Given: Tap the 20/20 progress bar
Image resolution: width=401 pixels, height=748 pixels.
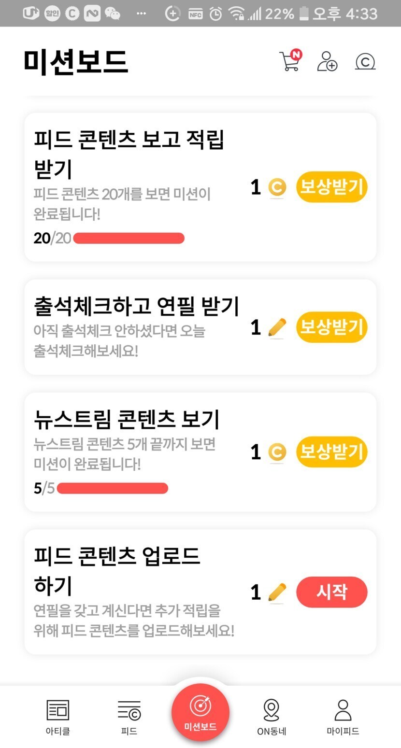Looking at the screenshot, I should pyautogui.click(x=129, y=238).
